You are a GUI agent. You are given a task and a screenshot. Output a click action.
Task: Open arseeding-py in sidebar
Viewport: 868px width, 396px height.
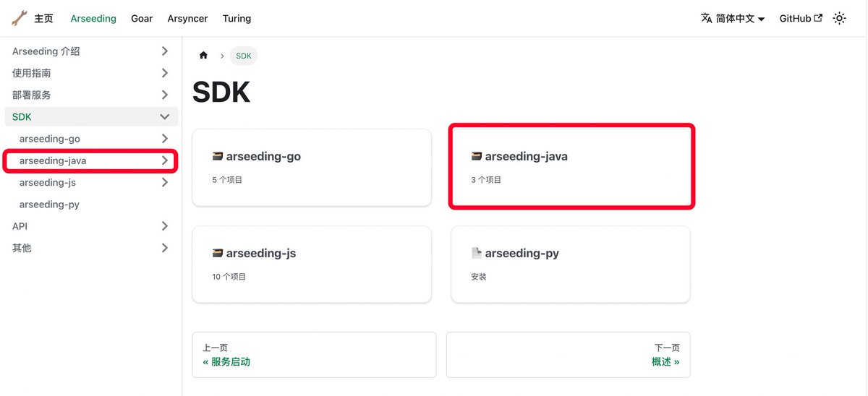(49, 205)
